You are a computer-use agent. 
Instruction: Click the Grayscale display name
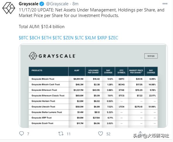[28, 4]
